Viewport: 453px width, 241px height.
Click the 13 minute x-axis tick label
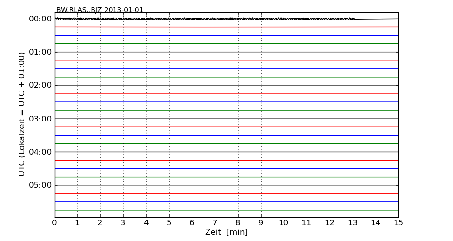pos(353,223)
